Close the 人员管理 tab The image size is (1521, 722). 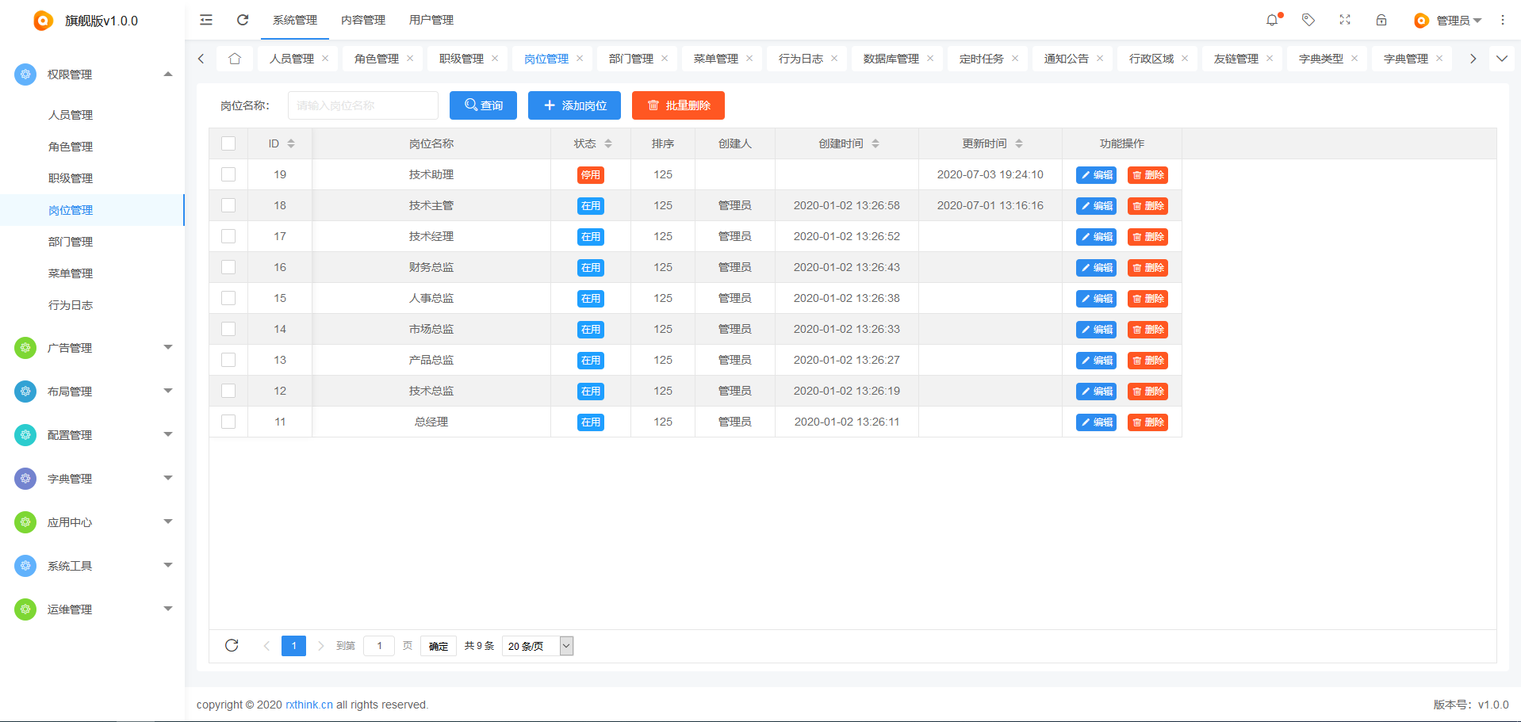click(325, 59)
